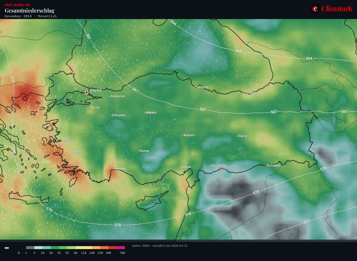Click the 573 contour line label

[307, 222]
